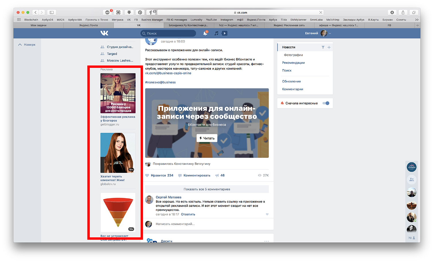This screenshot has width=434, height=262.
Task: Open Blockchain bookmark
Action: tap(31, 20)
